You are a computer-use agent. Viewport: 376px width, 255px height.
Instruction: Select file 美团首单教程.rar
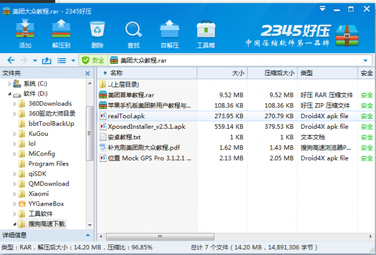(x=236, y=95)
